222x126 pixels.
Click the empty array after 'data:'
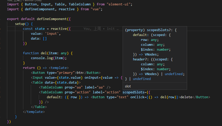(45, 38)
